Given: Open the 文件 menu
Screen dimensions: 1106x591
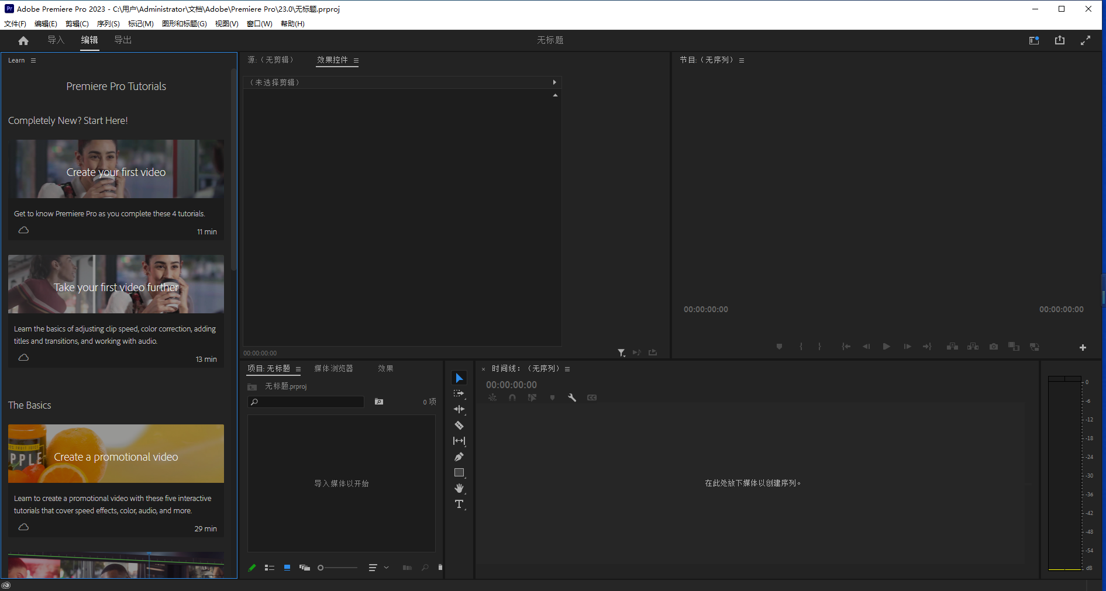Looking at the screenshot, I should [x=15, y=23].
